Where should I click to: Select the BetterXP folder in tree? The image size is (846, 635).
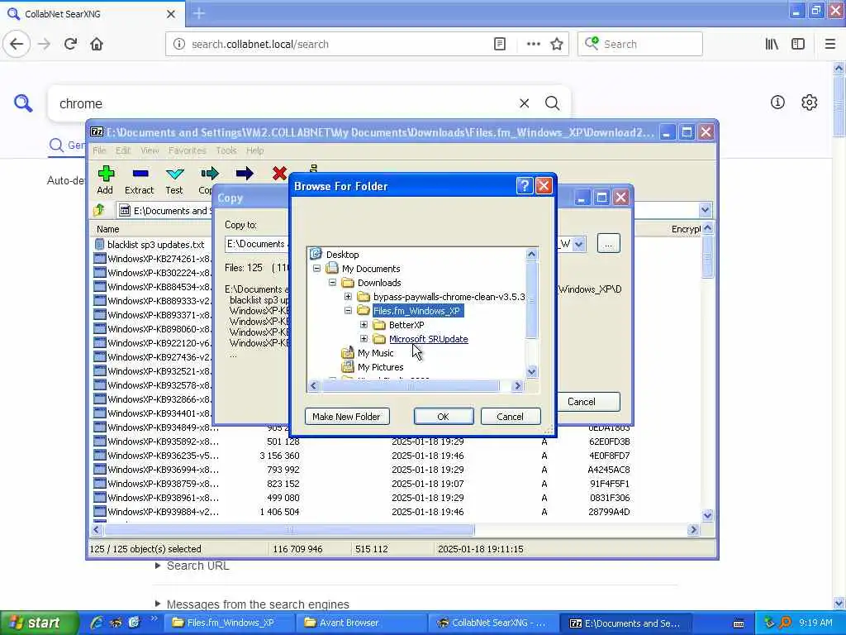click(x=406, y=324)
